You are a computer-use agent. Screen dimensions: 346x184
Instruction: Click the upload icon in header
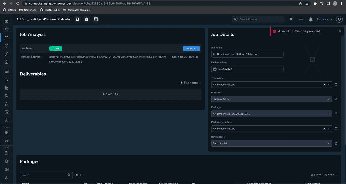click(x=291, y=19)
